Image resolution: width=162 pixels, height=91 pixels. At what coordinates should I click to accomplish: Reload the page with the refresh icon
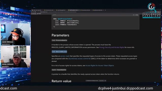tap(35, 12)
